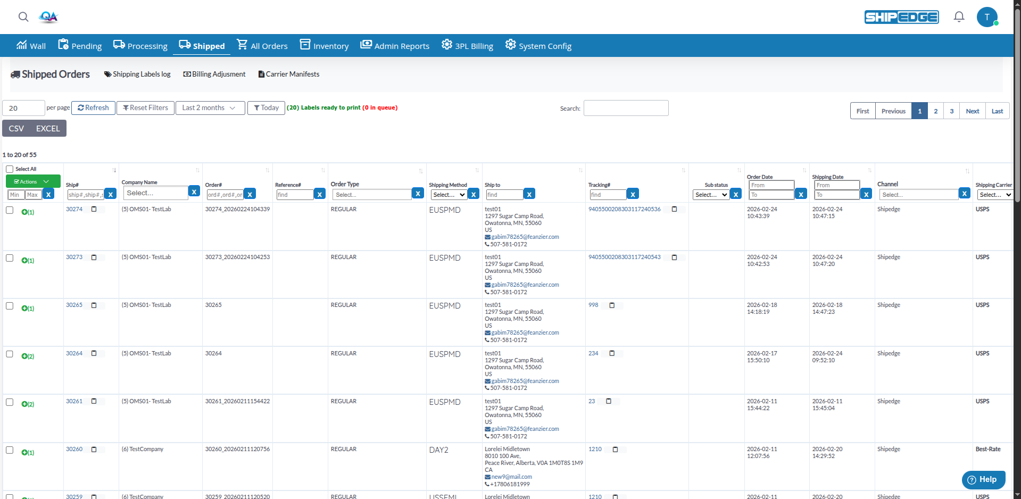Open the Help button
Viewport: 1021px width, 499px height.
983,480
